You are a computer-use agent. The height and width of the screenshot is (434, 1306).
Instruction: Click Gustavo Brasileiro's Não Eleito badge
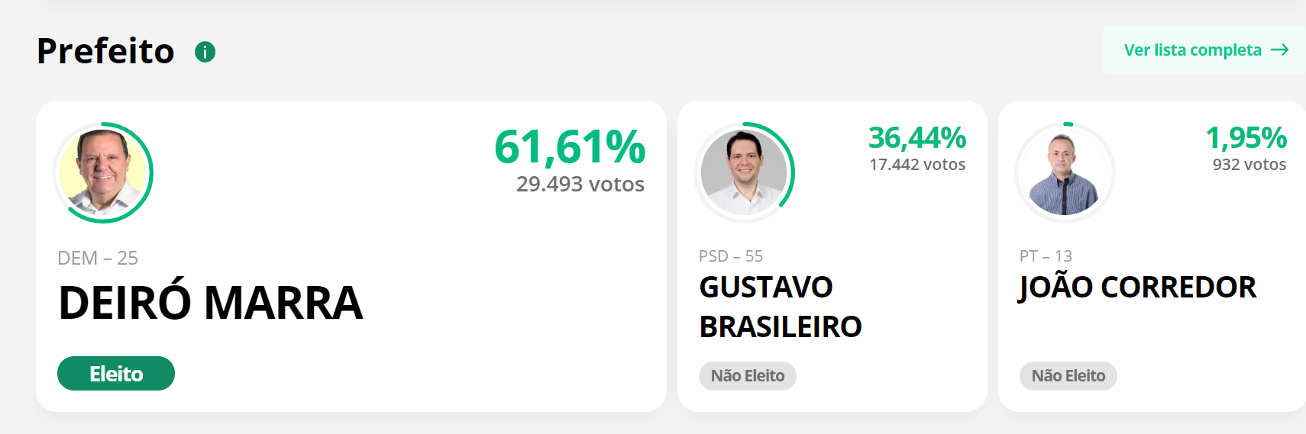pos(748,376)
